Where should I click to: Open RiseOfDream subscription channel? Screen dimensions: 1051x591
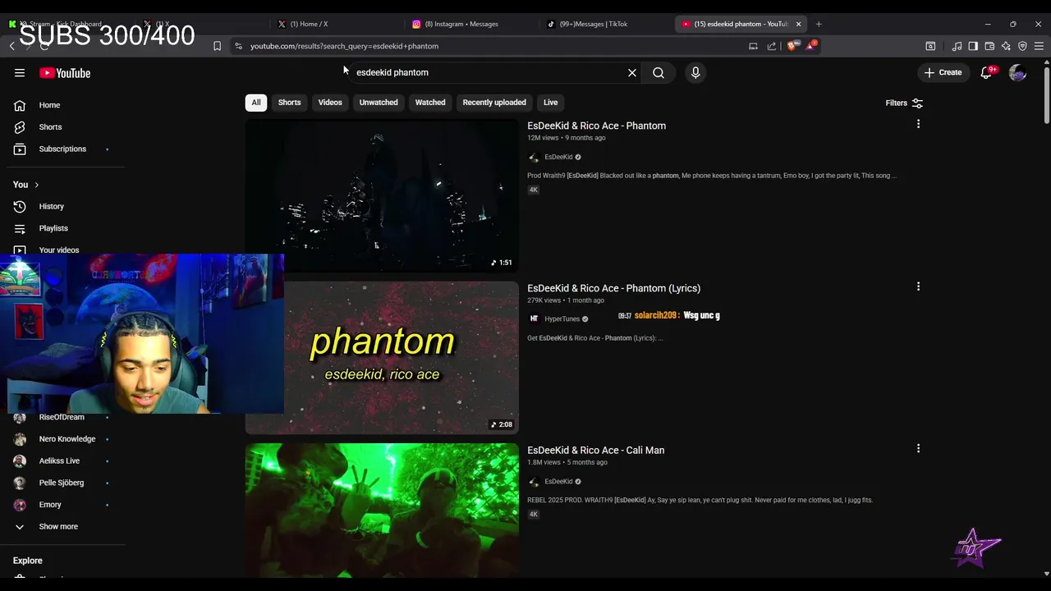(62, 417)
